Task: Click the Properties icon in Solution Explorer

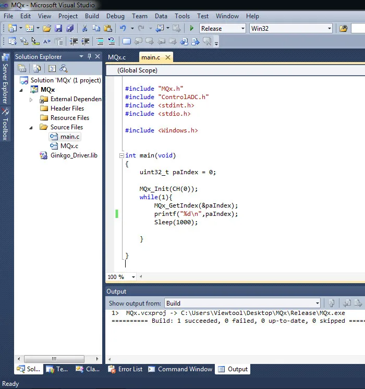Action: (x=22, y=68)
